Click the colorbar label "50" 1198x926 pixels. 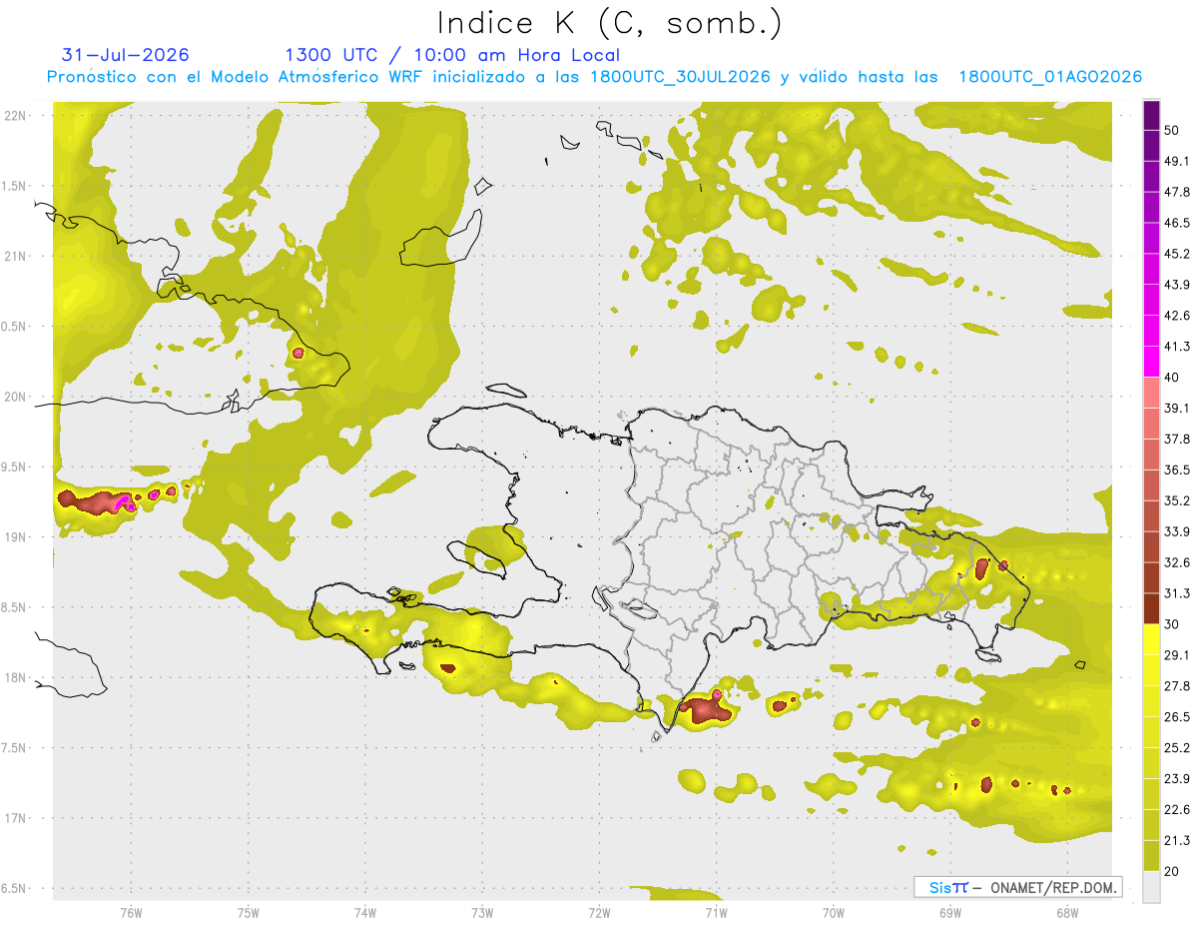pos(1172,130)
